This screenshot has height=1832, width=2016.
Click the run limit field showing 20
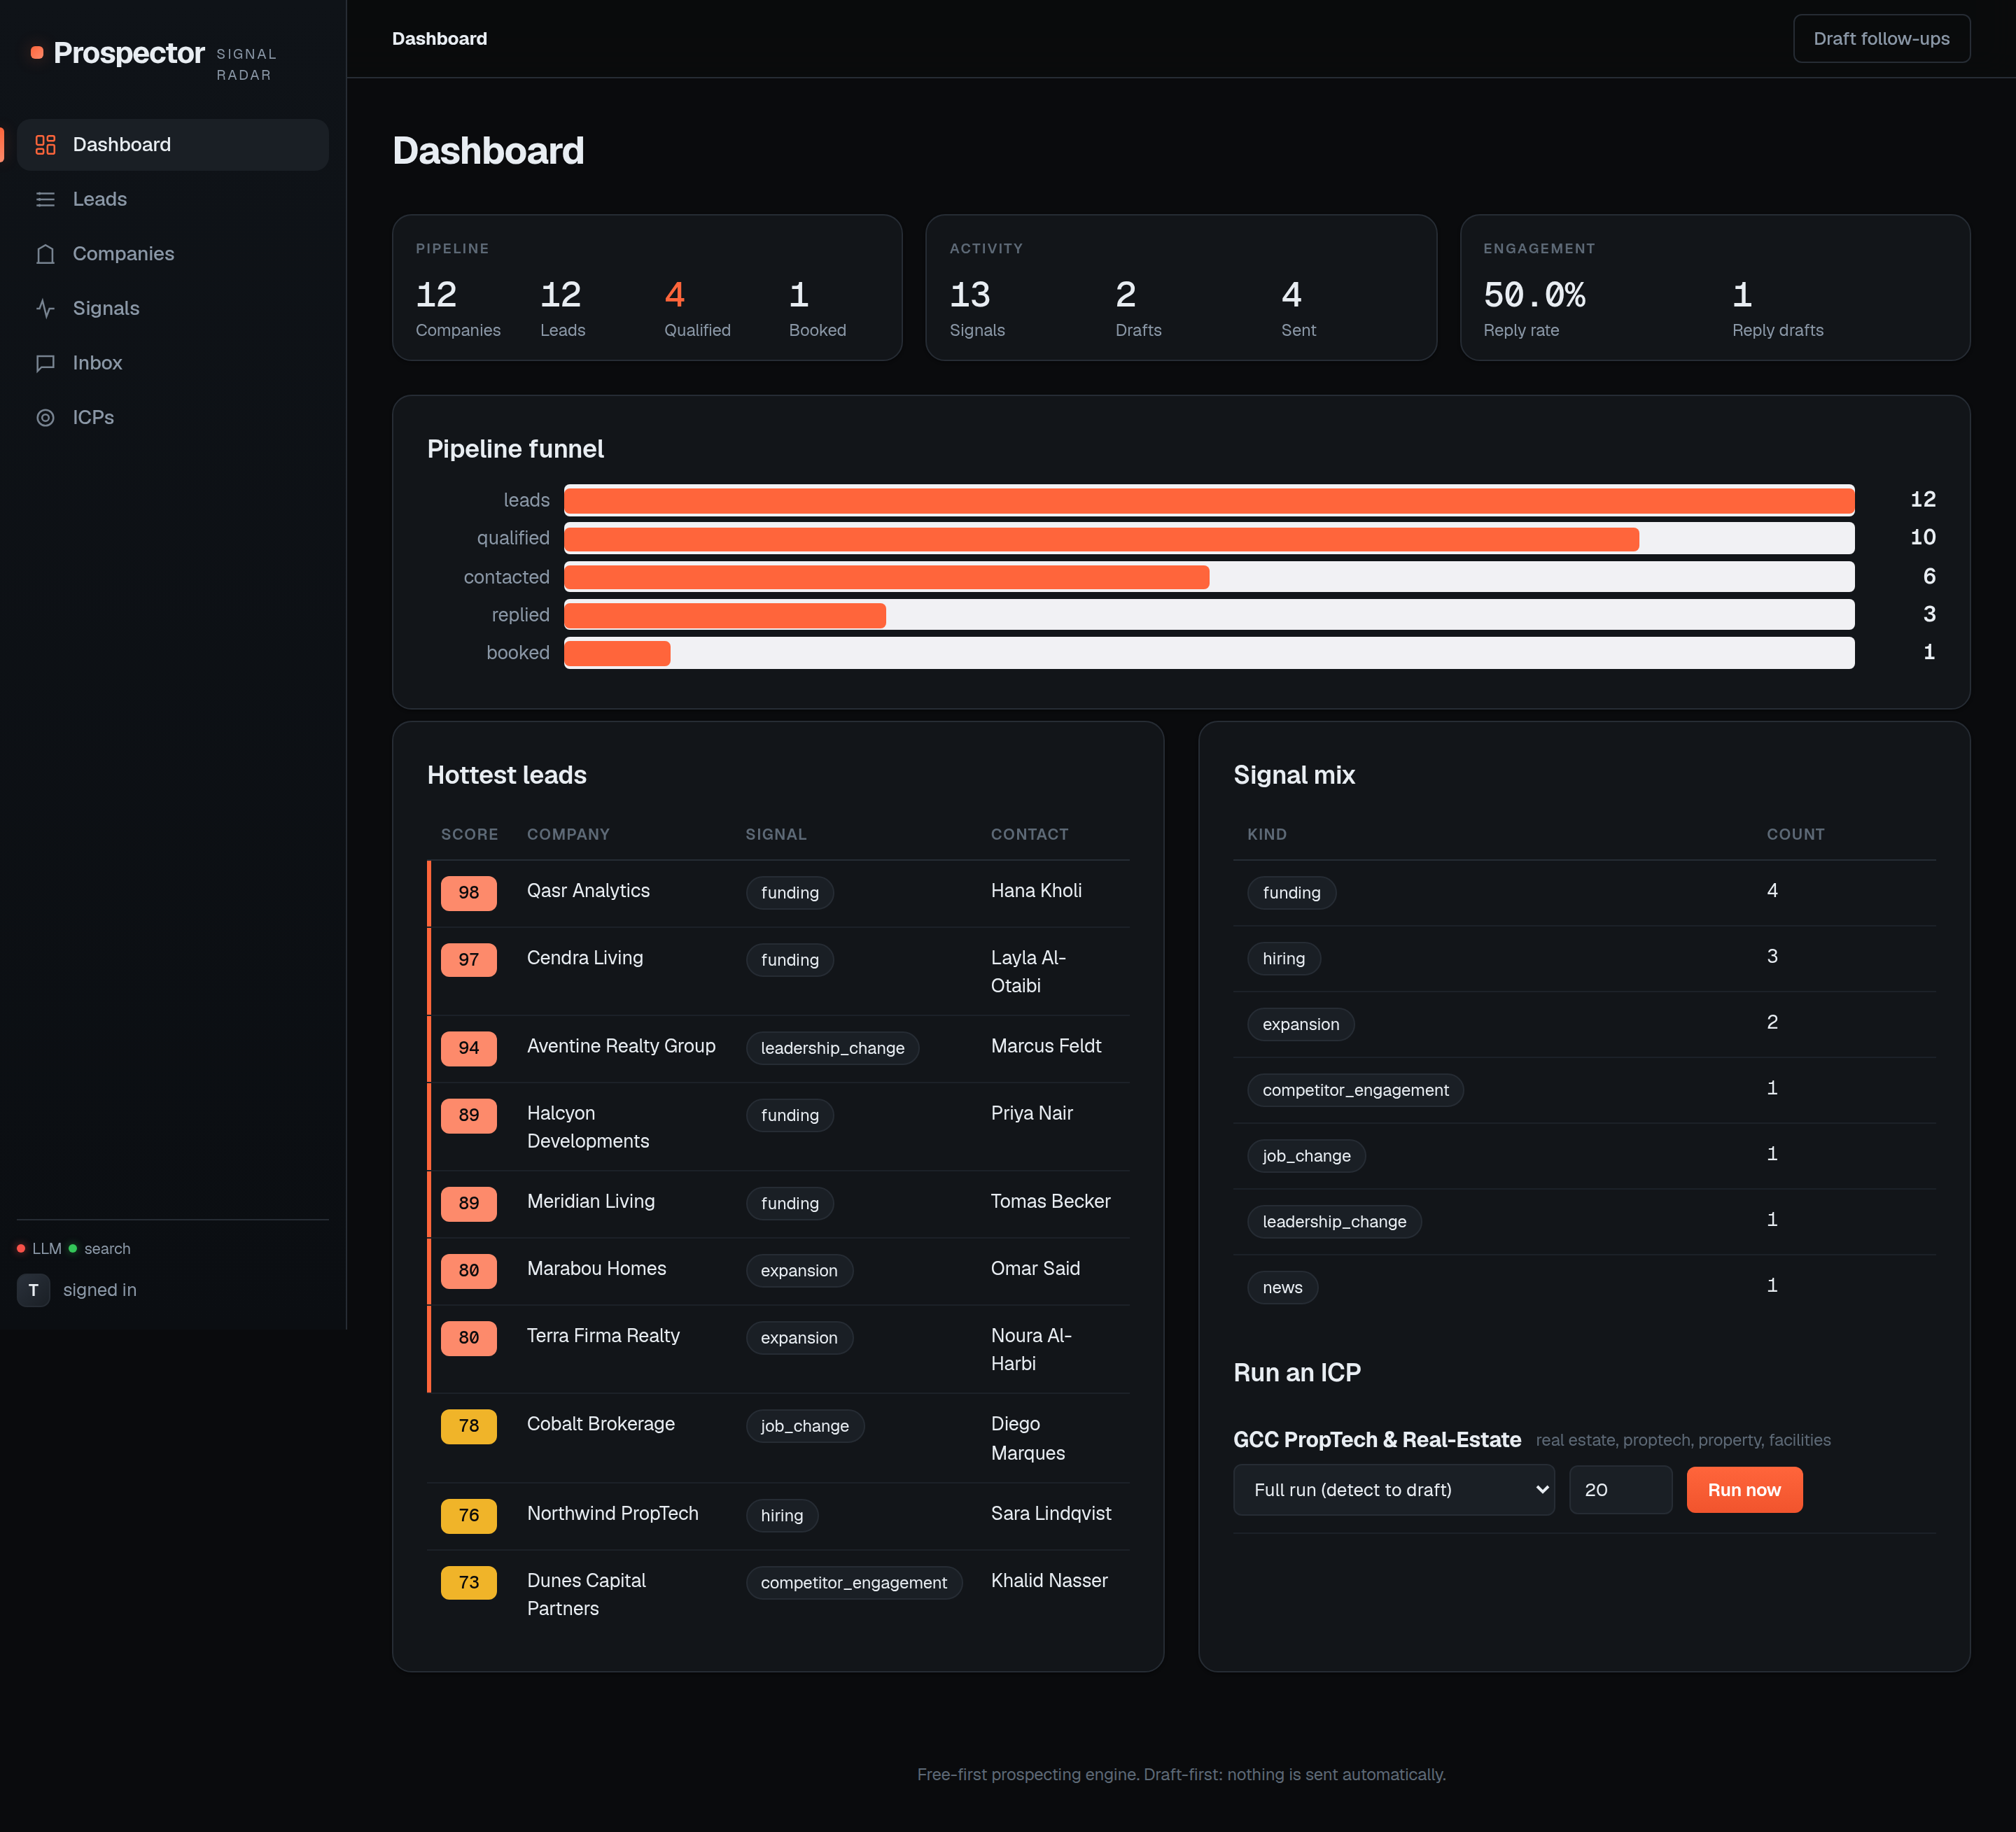coord(1620,1491)
